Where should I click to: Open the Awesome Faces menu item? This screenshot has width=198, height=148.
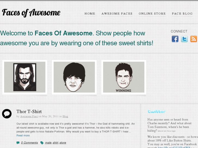point(117,14)
